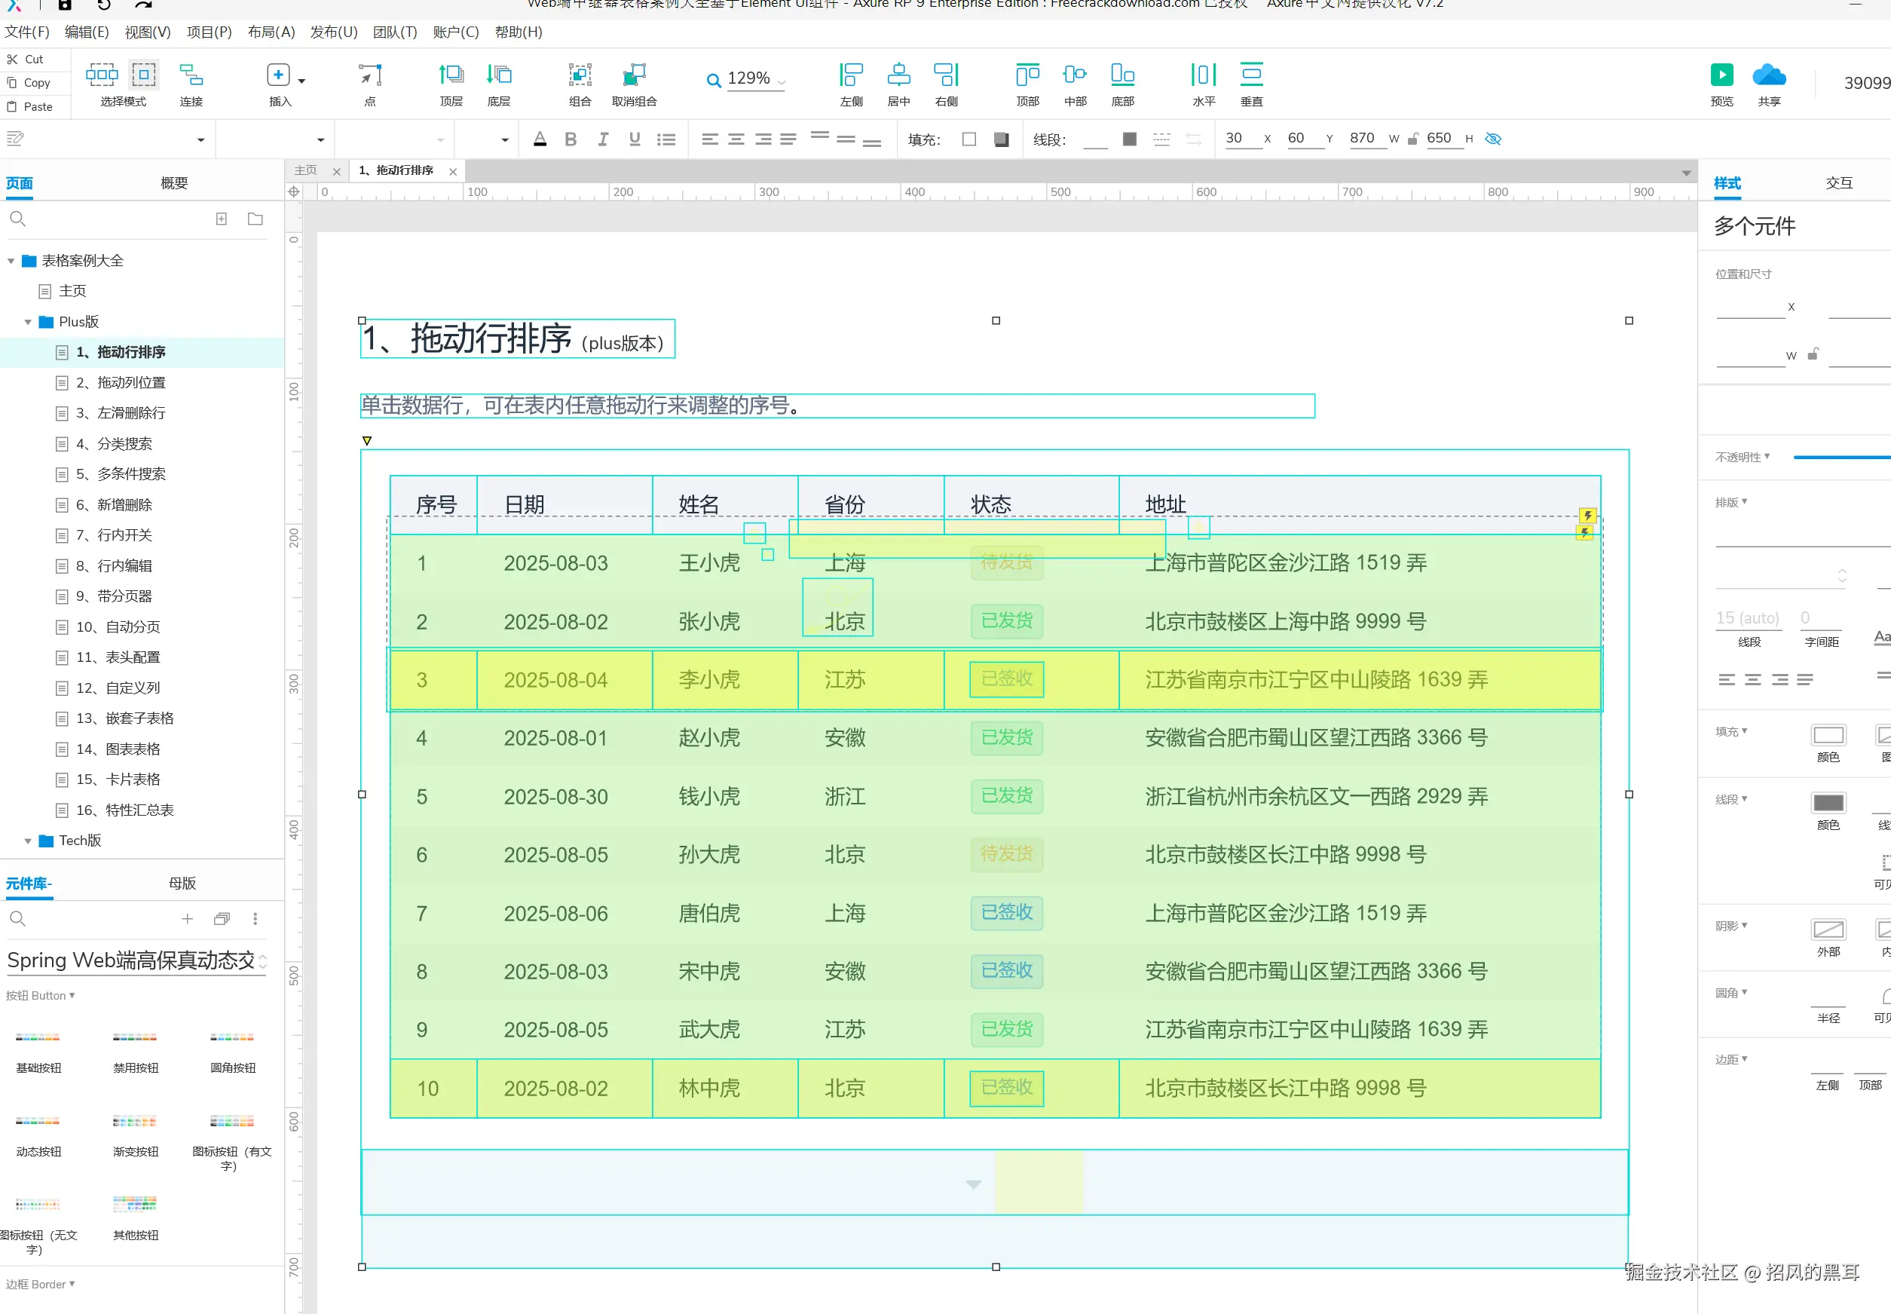Click the Copy button
This screenshot has width=1891, height=1314.
(x=33, y=82)
